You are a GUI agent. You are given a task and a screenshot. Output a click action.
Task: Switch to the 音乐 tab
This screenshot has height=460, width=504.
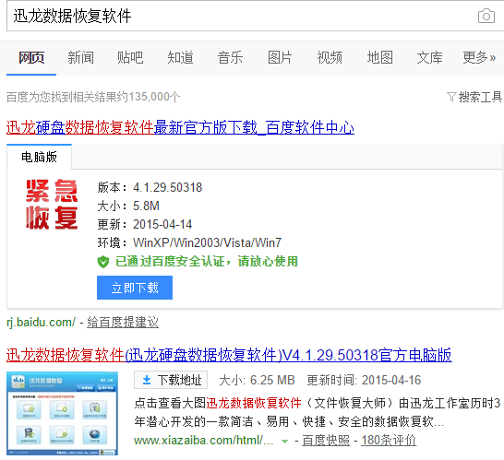pos(230,58)
